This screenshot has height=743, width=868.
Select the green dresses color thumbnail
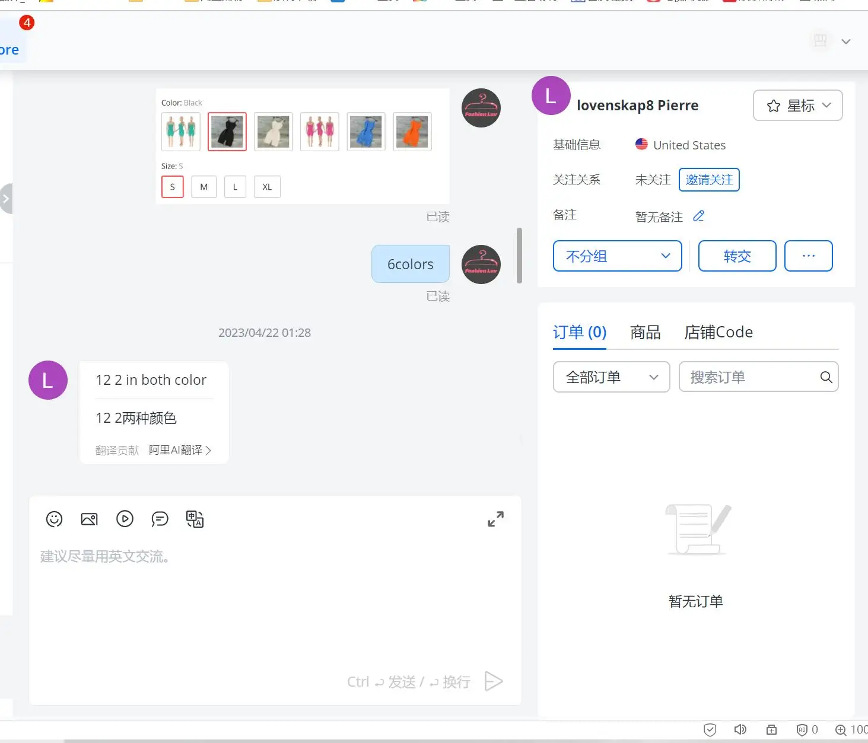(x=181, y=132)
